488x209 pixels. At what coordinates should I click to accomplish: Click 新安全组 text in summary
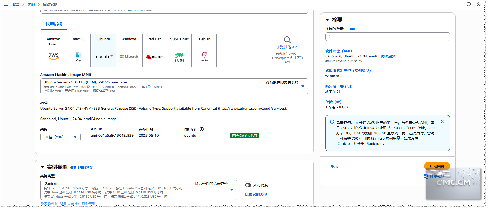click(x=333, y=92)
